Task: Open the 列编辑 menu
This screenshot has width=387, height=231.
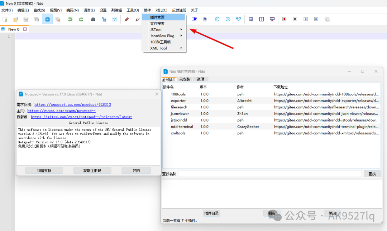Action: click(116, 10)
